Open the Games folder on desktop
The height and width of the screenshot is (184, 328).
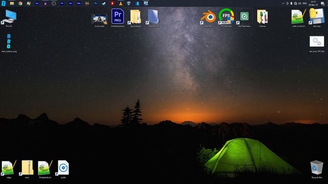[x=262, y=18]
